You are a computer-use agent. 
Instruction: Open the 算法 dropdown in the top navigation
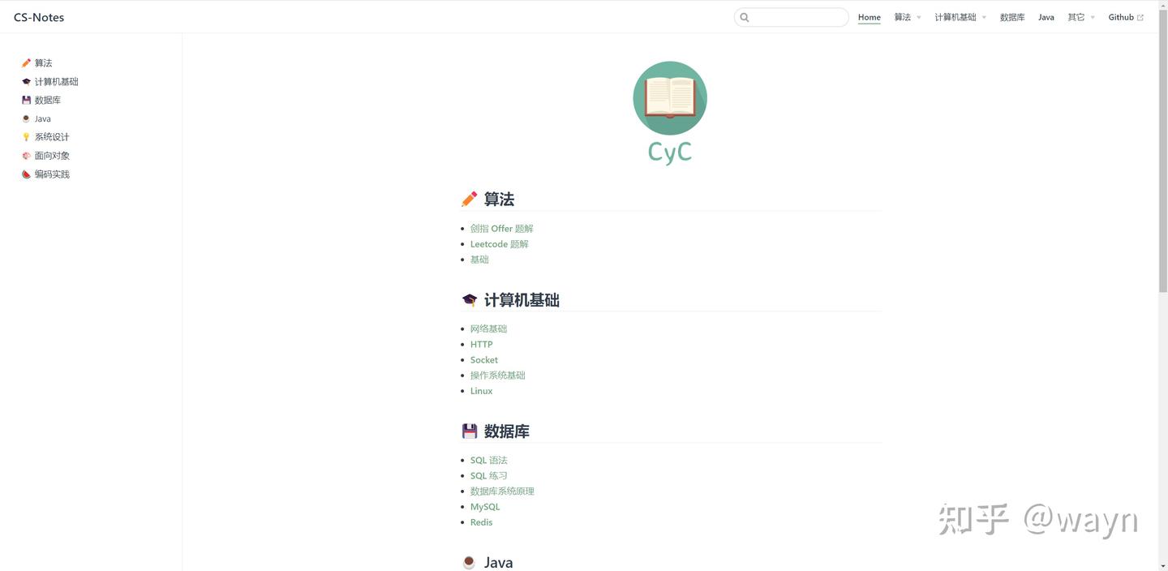coord(903,17)
